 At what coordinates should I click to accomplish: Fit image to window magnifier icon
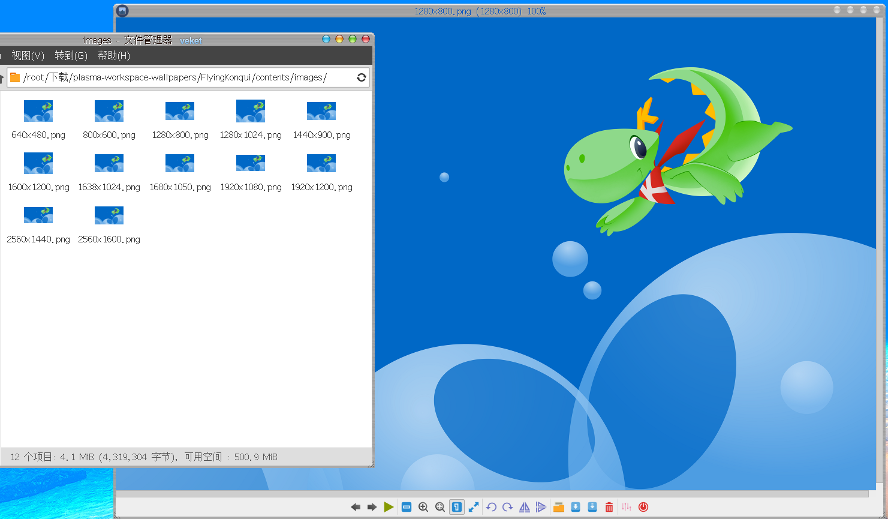440,507
